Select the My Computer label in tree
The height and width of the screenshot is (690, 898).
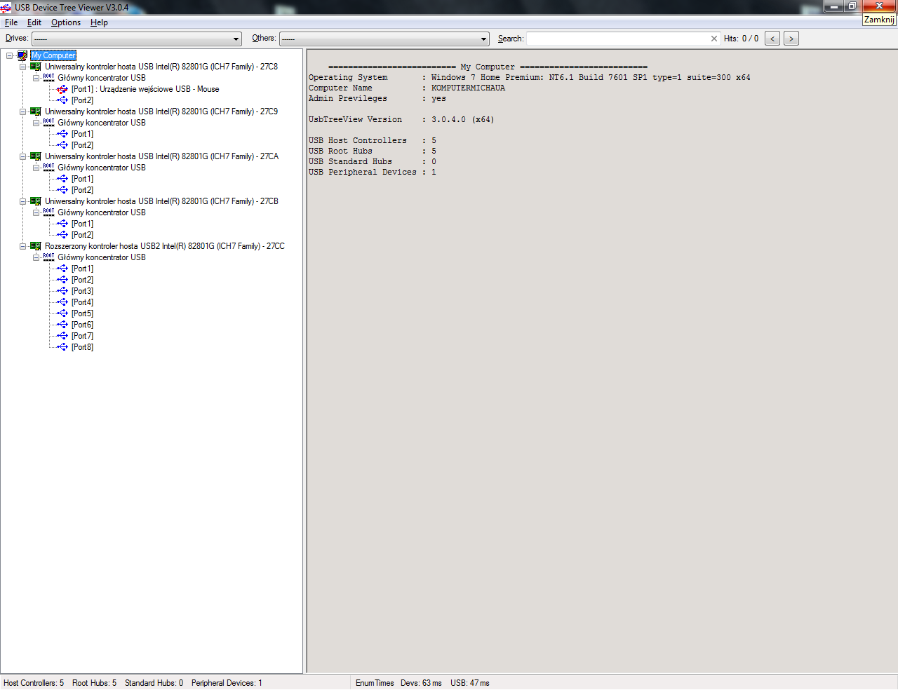[53, 55]
